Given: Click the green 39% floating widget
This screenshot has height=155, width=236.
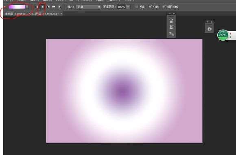Looking at the screenshot, I should click(x=223, y=35).
